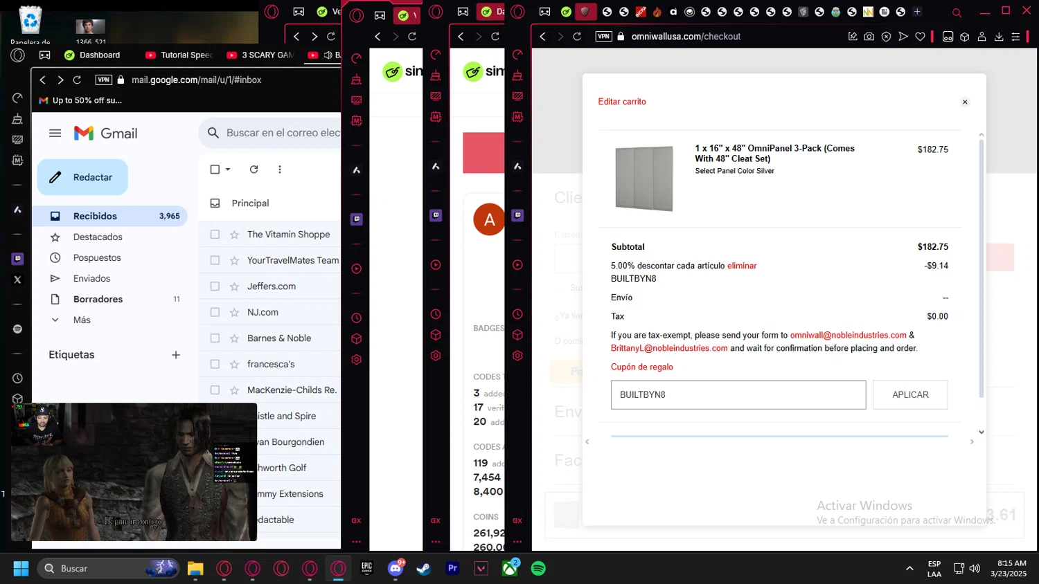Image resolution: width=1039 pixels, height=584 pixels.
Task: Click cart dialog vertical scrollbar
Action: (x=981, y=269)
